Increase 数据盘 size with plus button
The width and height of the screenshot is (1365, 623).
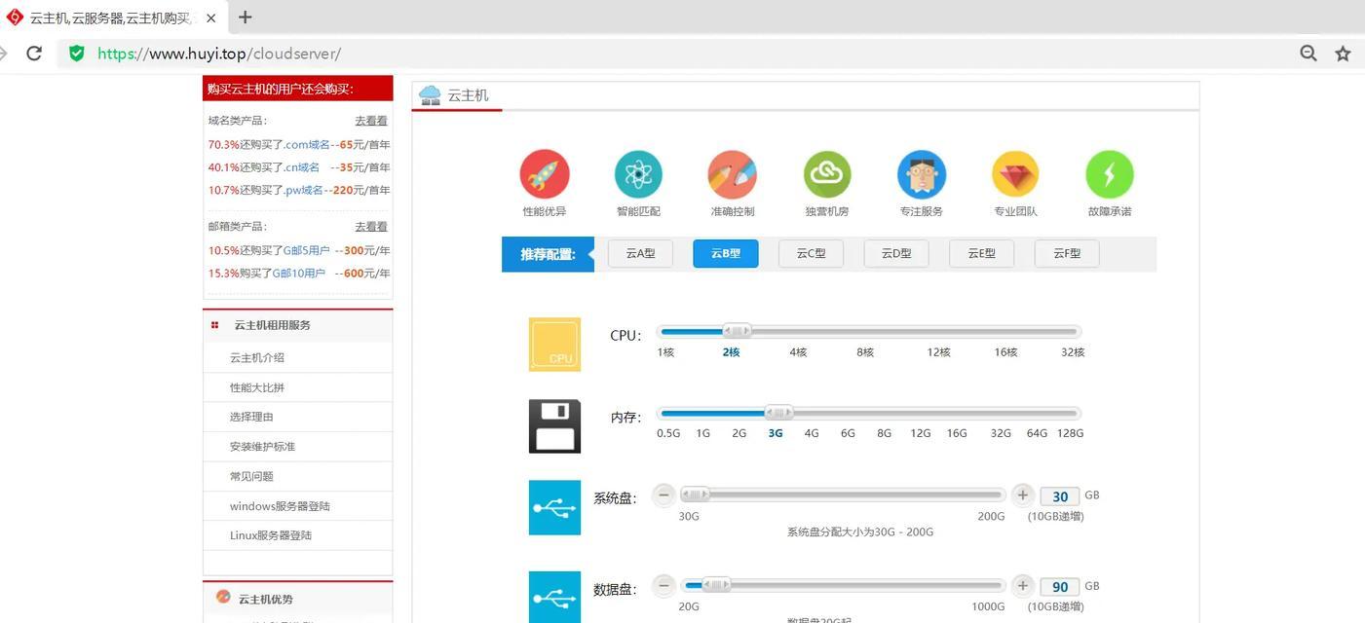(1022, 585)
